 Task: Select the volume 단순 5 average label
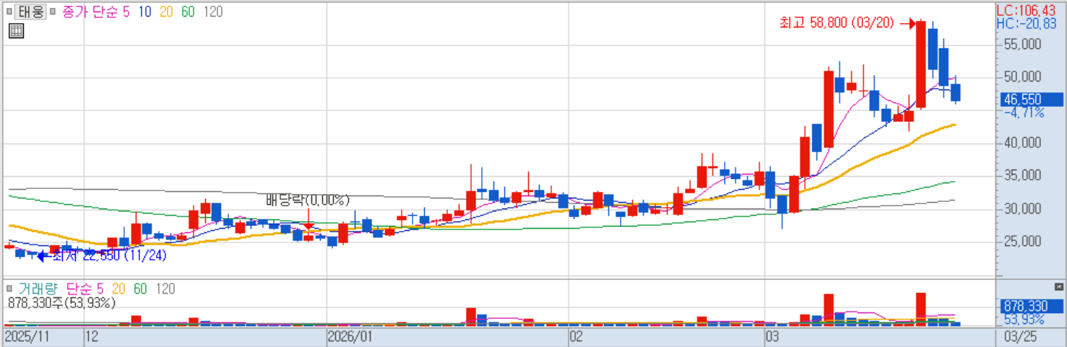[84, 289]
